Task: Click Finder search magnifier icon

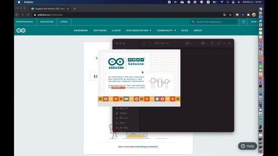Action: coord(229,43)
